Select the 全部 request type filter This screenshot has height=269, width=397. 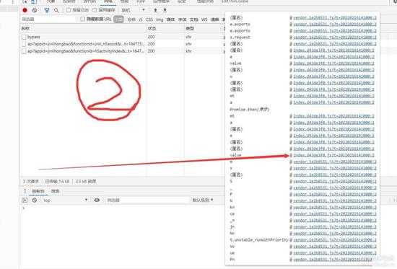(x=118, y=19)
